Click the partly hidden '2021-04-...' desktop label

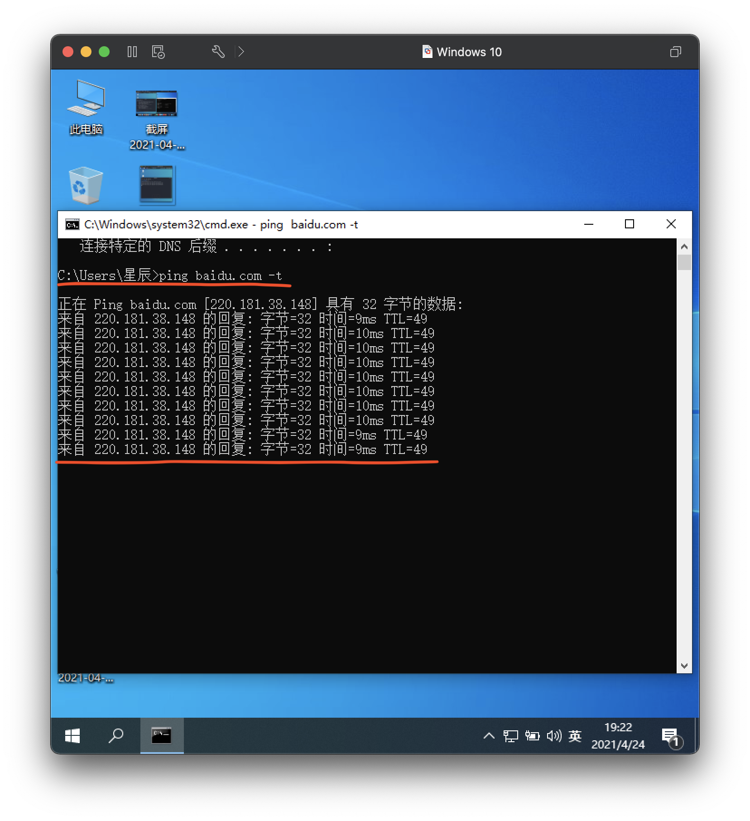86,678
